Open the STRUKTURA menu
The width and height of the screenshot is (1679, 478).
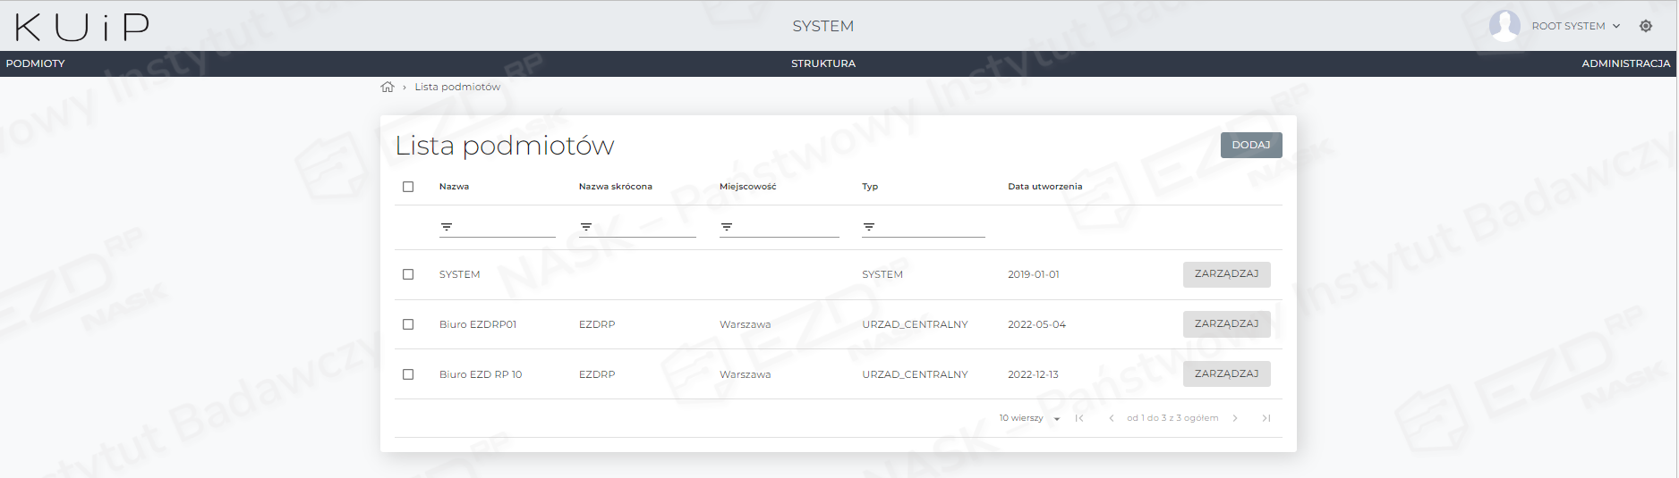(x=822, y=63)
